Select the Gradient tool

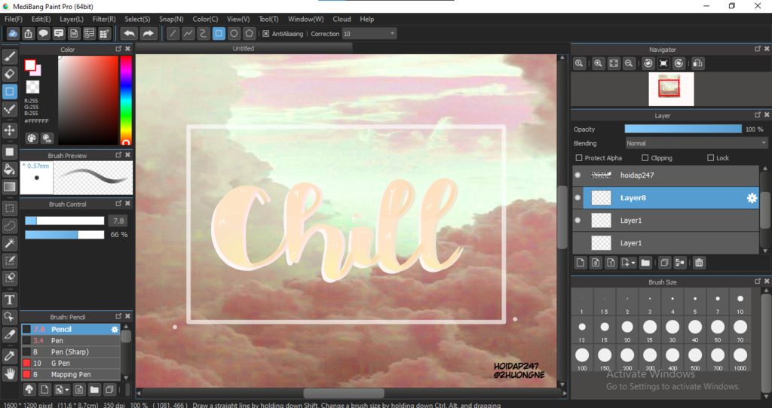tap(9, 187)
